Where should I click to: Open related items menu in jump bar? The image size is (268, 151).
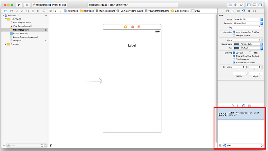click(x=51, y=11)
